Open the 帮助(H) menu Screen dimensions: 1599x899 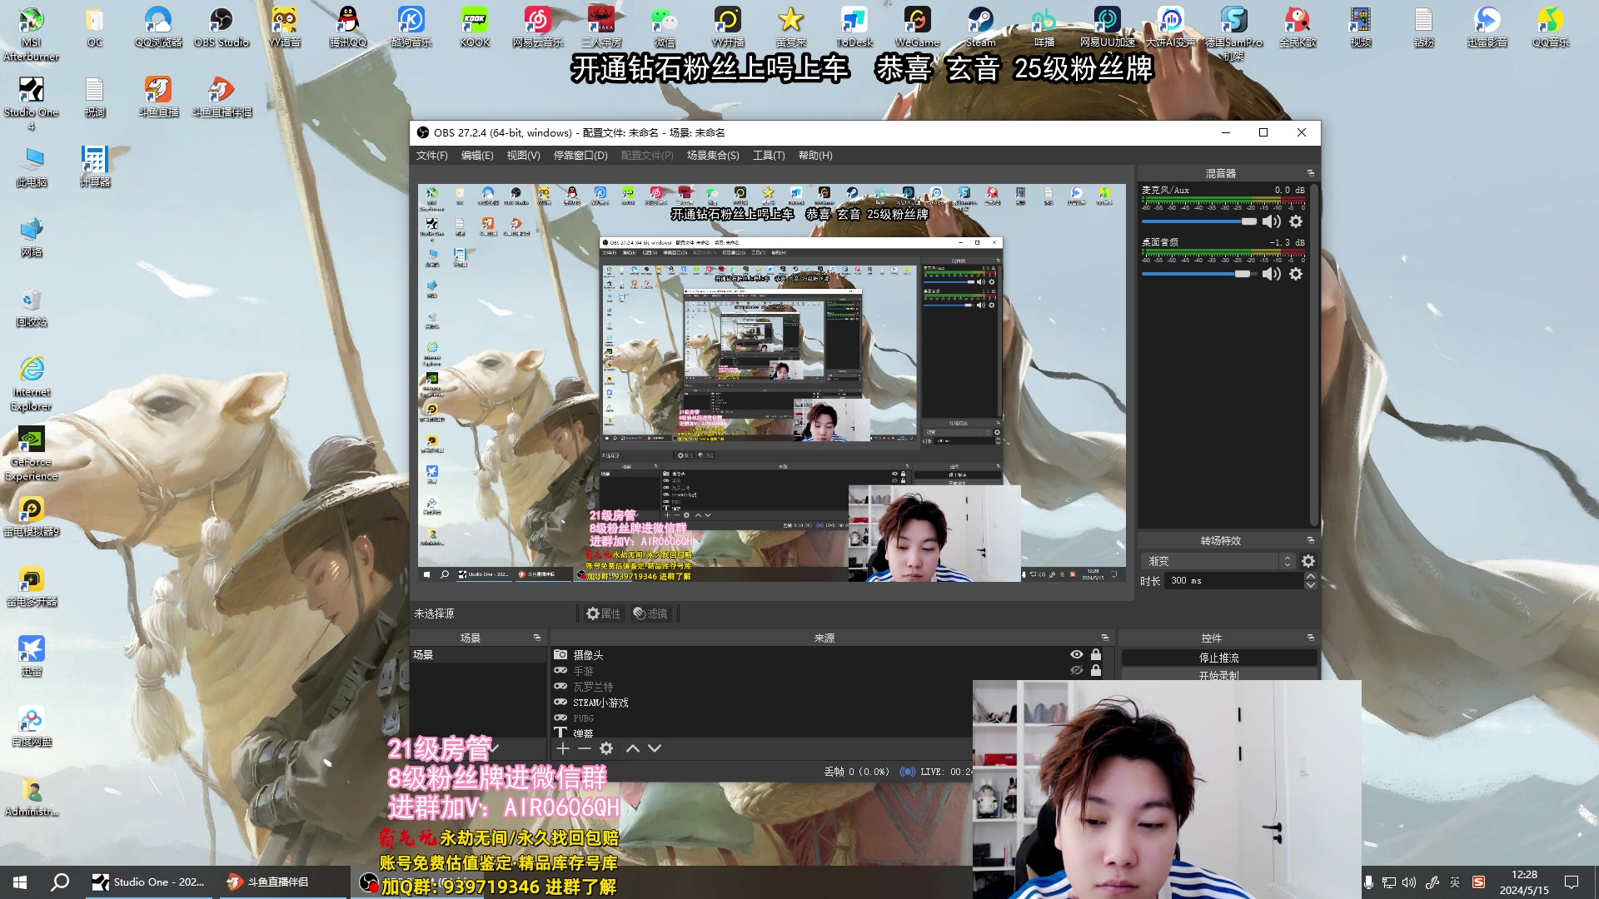point(815,156)
